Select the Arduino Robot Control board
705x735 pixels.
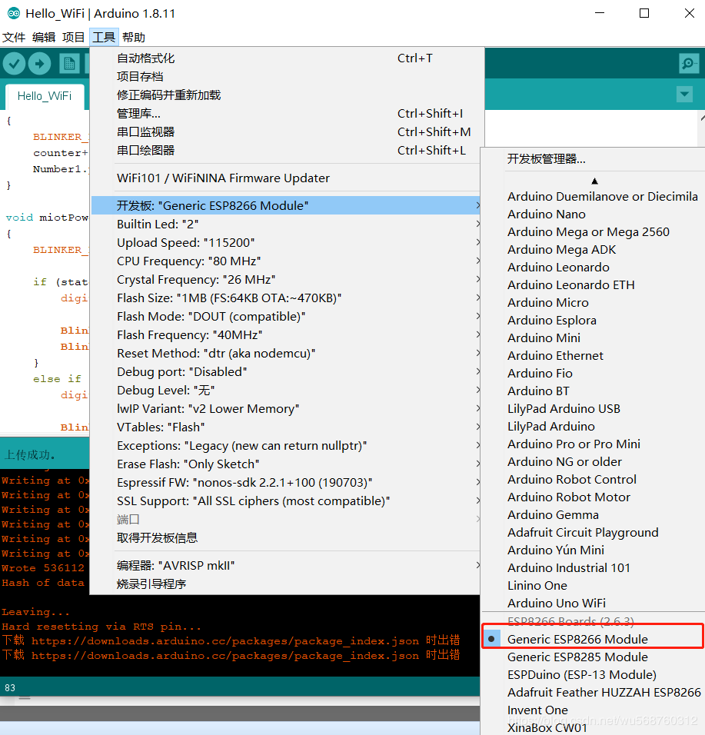(593, 480)
